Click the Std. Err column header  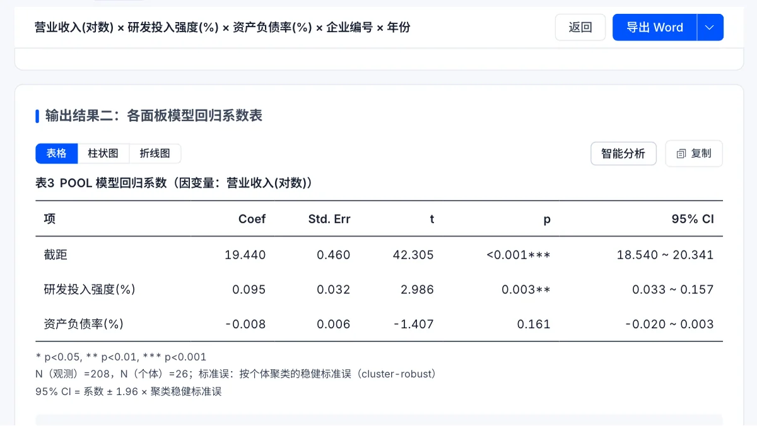(x=329, y=219)
